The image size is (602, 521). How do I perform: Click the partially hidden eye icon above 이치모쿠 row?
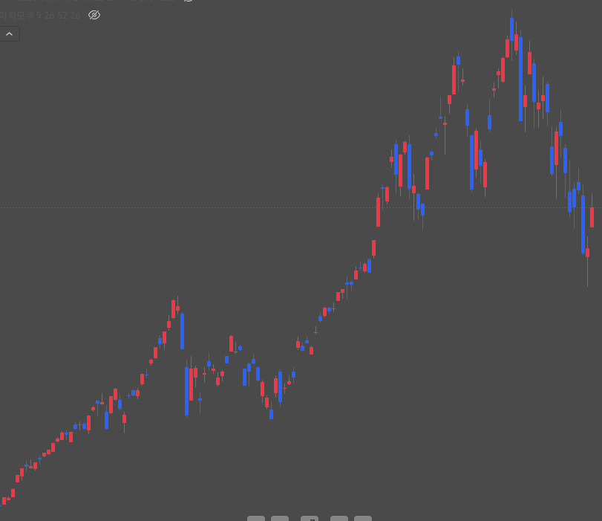(x=188, y=1)
